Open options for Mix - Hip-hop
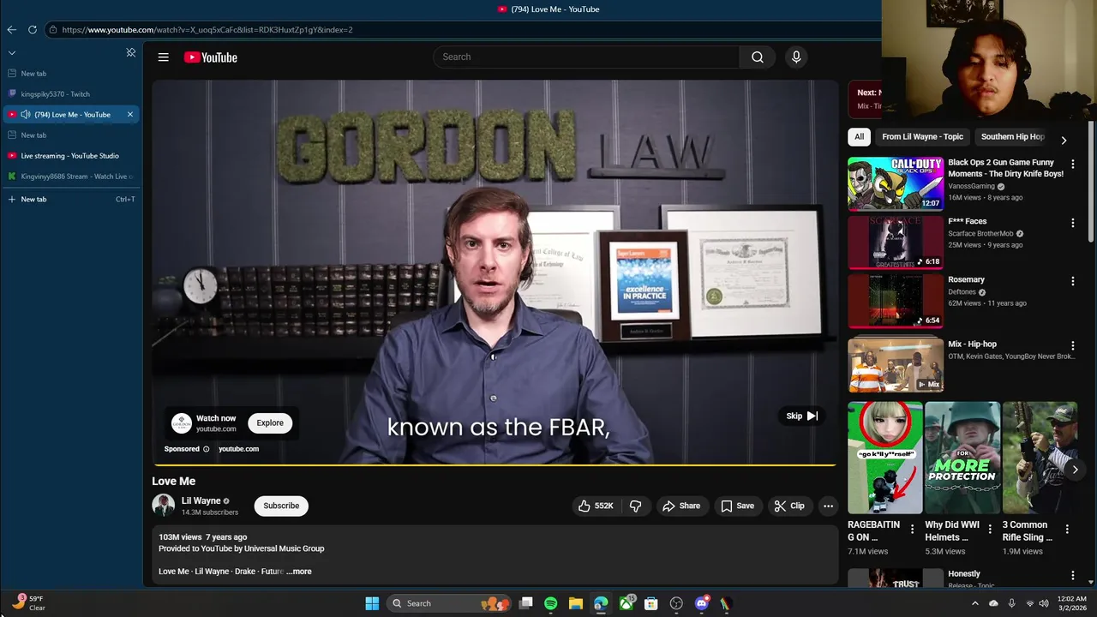Screen dimensions: 1097x617 point(1072,345)
